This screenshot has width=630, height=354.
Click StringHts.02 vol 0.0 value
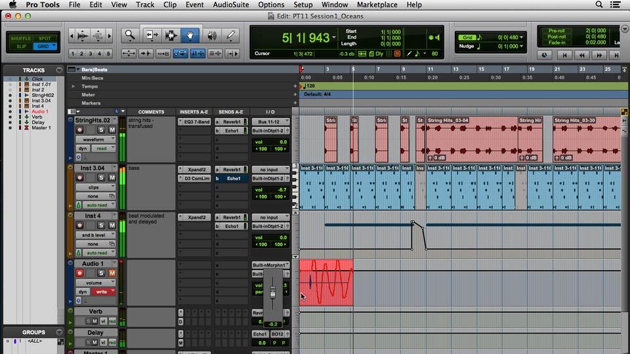point(283,142)
